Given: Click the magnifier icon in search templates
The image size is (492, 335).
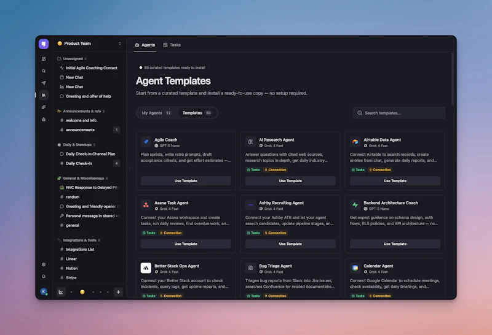Looking at the screenshot, I should click(x=360, y=113).
